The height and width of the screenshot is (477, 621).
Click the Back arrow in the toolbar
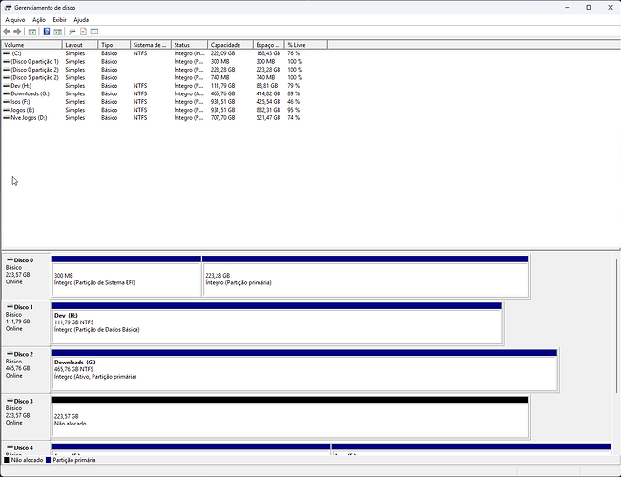(x=8, y=31)
